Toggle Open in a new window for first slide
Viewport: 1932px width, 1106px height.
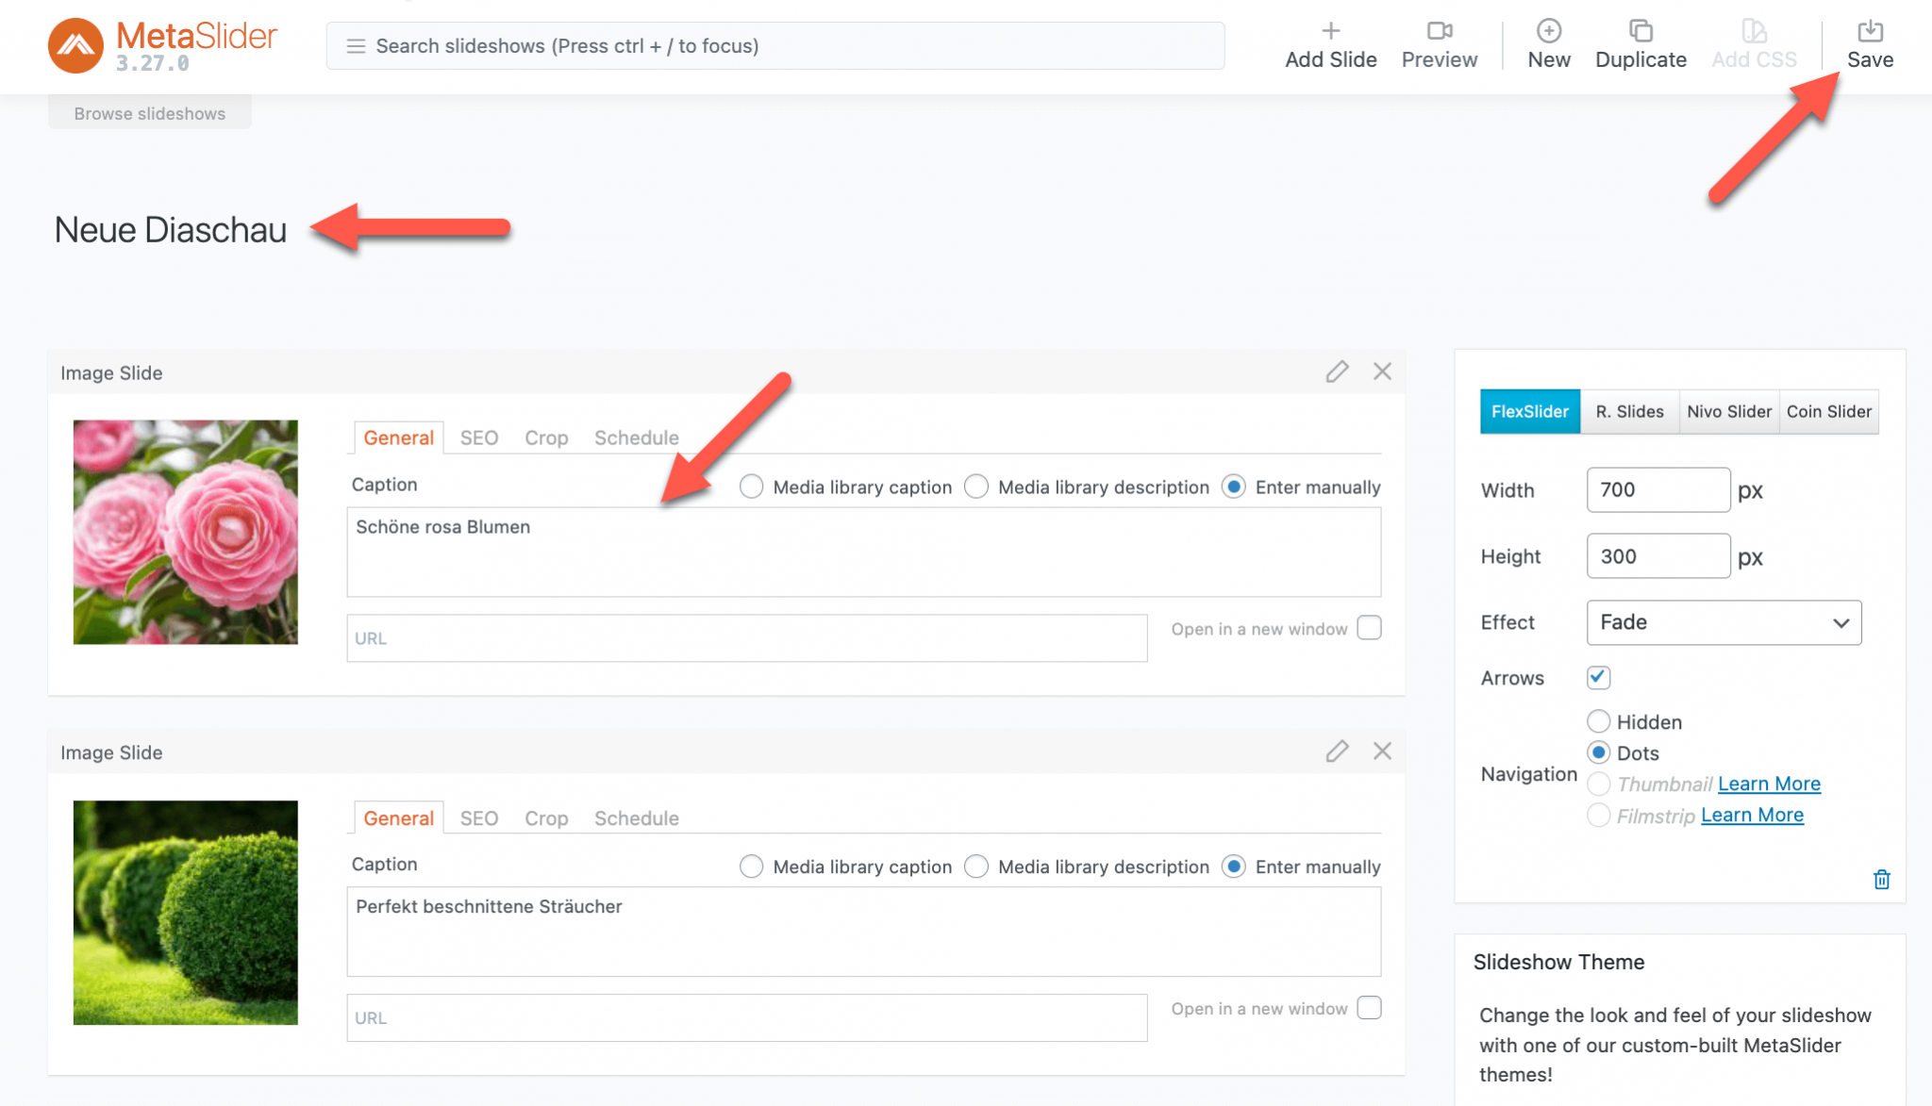pyautogui.click(x=1369, y=628)
